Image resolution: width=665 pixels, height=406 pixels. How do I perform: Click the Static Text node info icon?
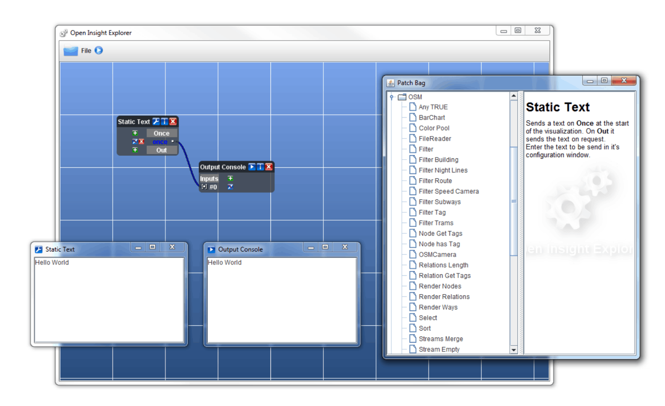pyautogui.click(x=165, y=122)
